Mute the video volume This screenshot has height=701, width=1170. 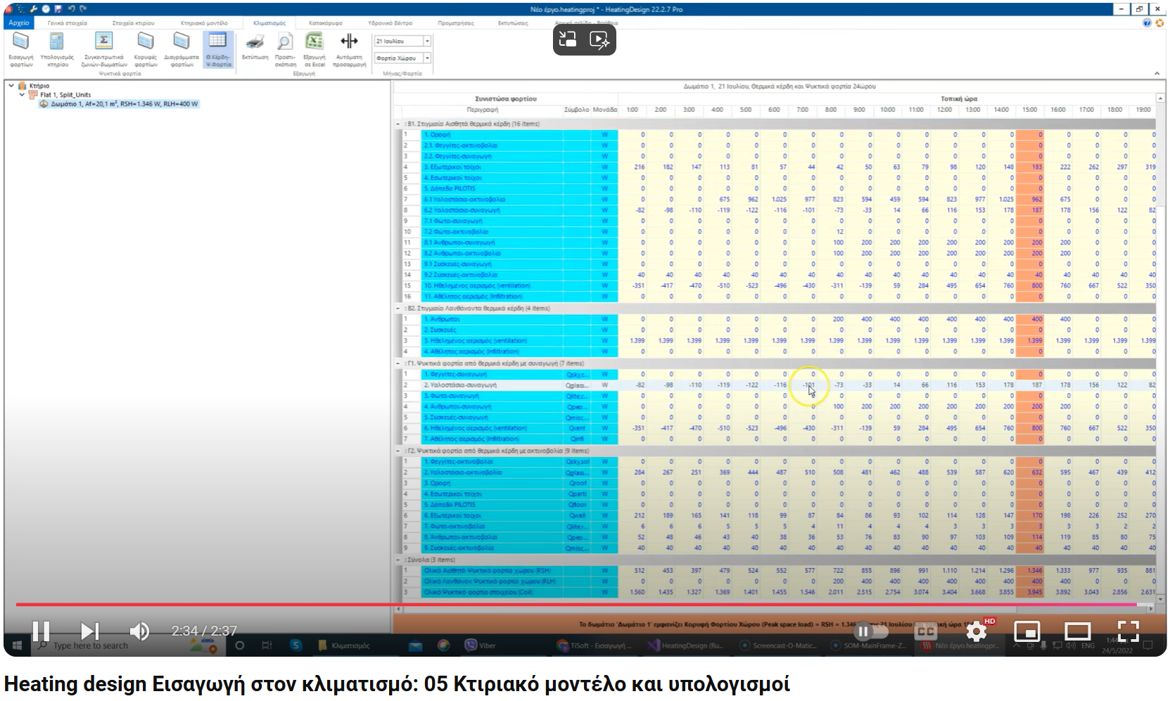point(141,631)
